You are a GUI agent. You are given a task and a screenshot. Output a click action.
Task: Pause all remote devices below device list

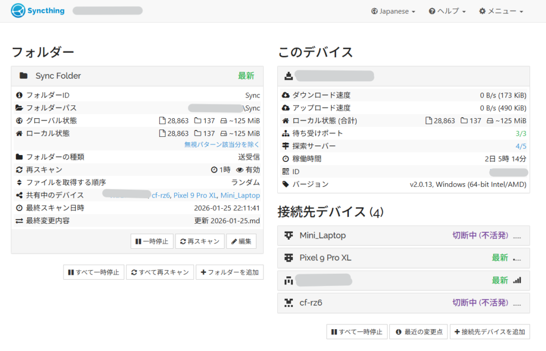[x=356, y=332]
